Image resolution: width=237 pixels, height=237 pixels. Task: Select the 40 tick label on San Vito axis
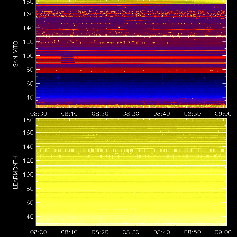click(30, 97)
